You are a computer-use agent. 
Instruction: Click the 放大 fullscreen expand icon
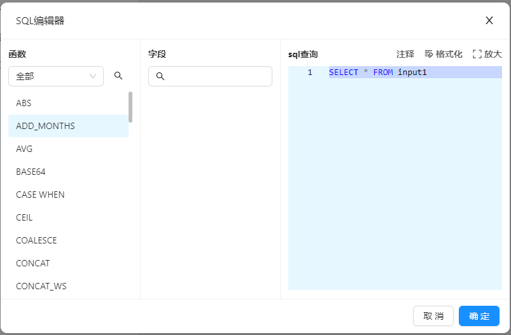477,55
